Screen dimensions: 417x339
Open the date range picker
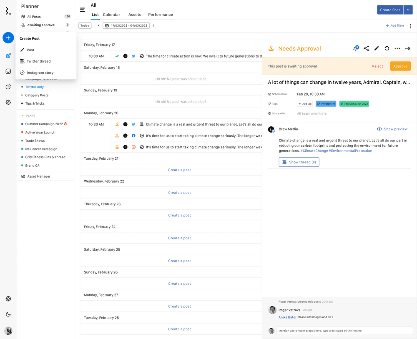126,26
